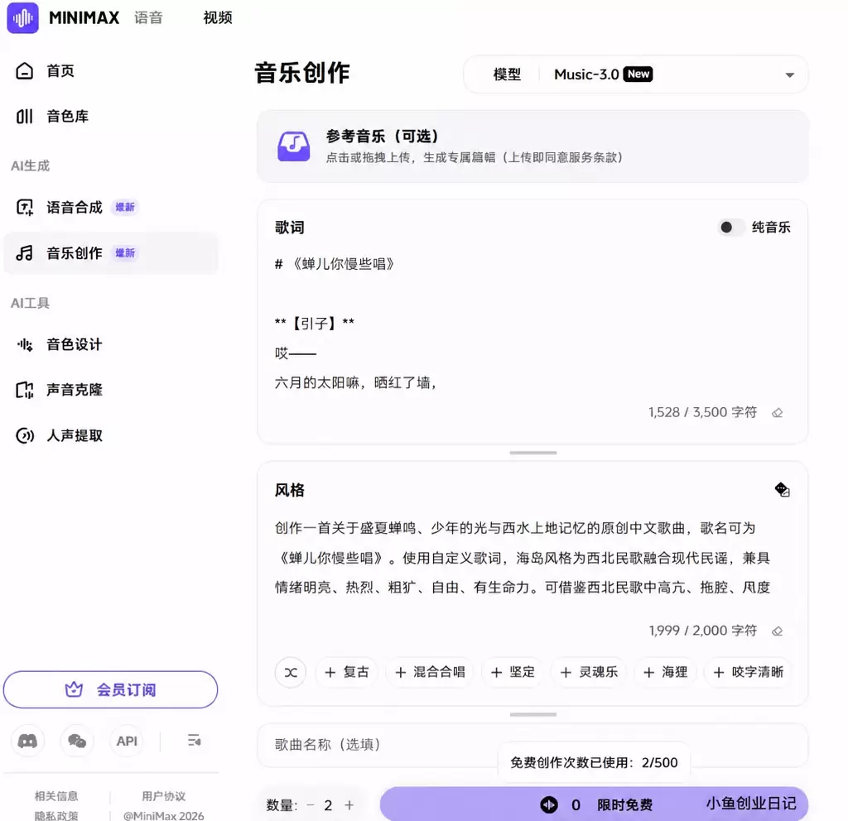Viewport: 848px width, 821px height.
Task: Open the 用户协议 link
Action: [164, 796]
